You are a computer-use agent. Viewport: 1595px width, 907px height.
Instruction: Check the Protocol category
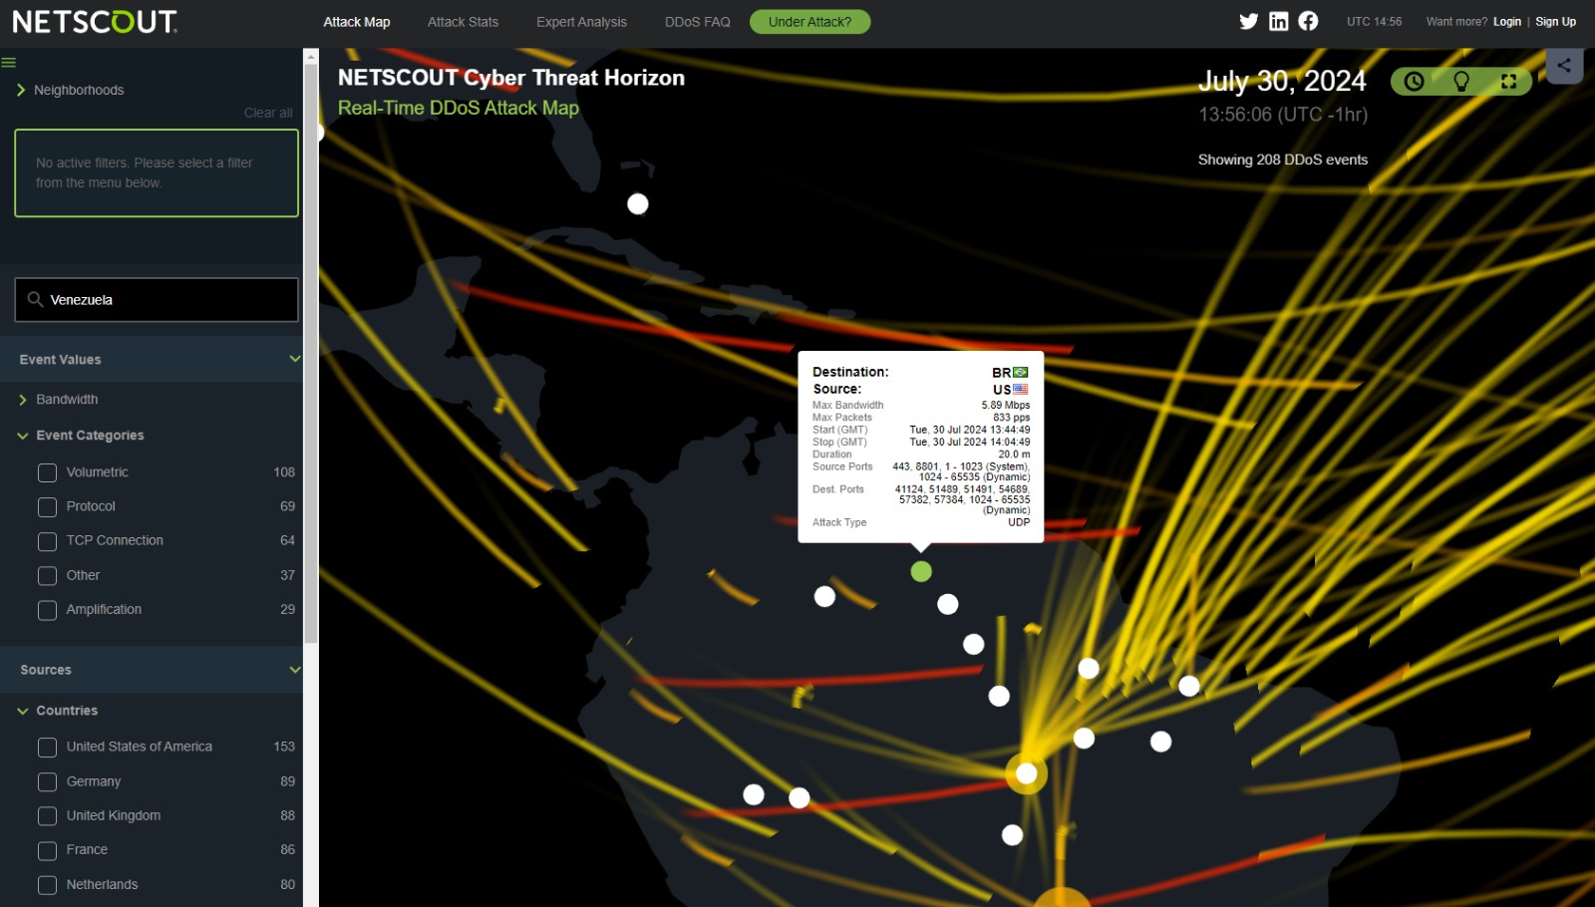pos(47,507)
